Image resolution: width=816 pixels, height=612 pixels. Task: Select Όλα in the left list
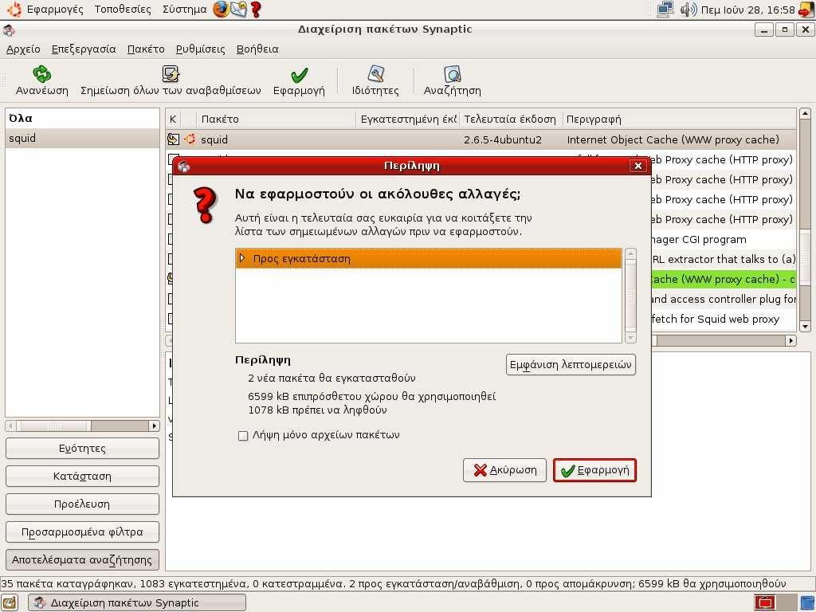[x=82, y=118]
